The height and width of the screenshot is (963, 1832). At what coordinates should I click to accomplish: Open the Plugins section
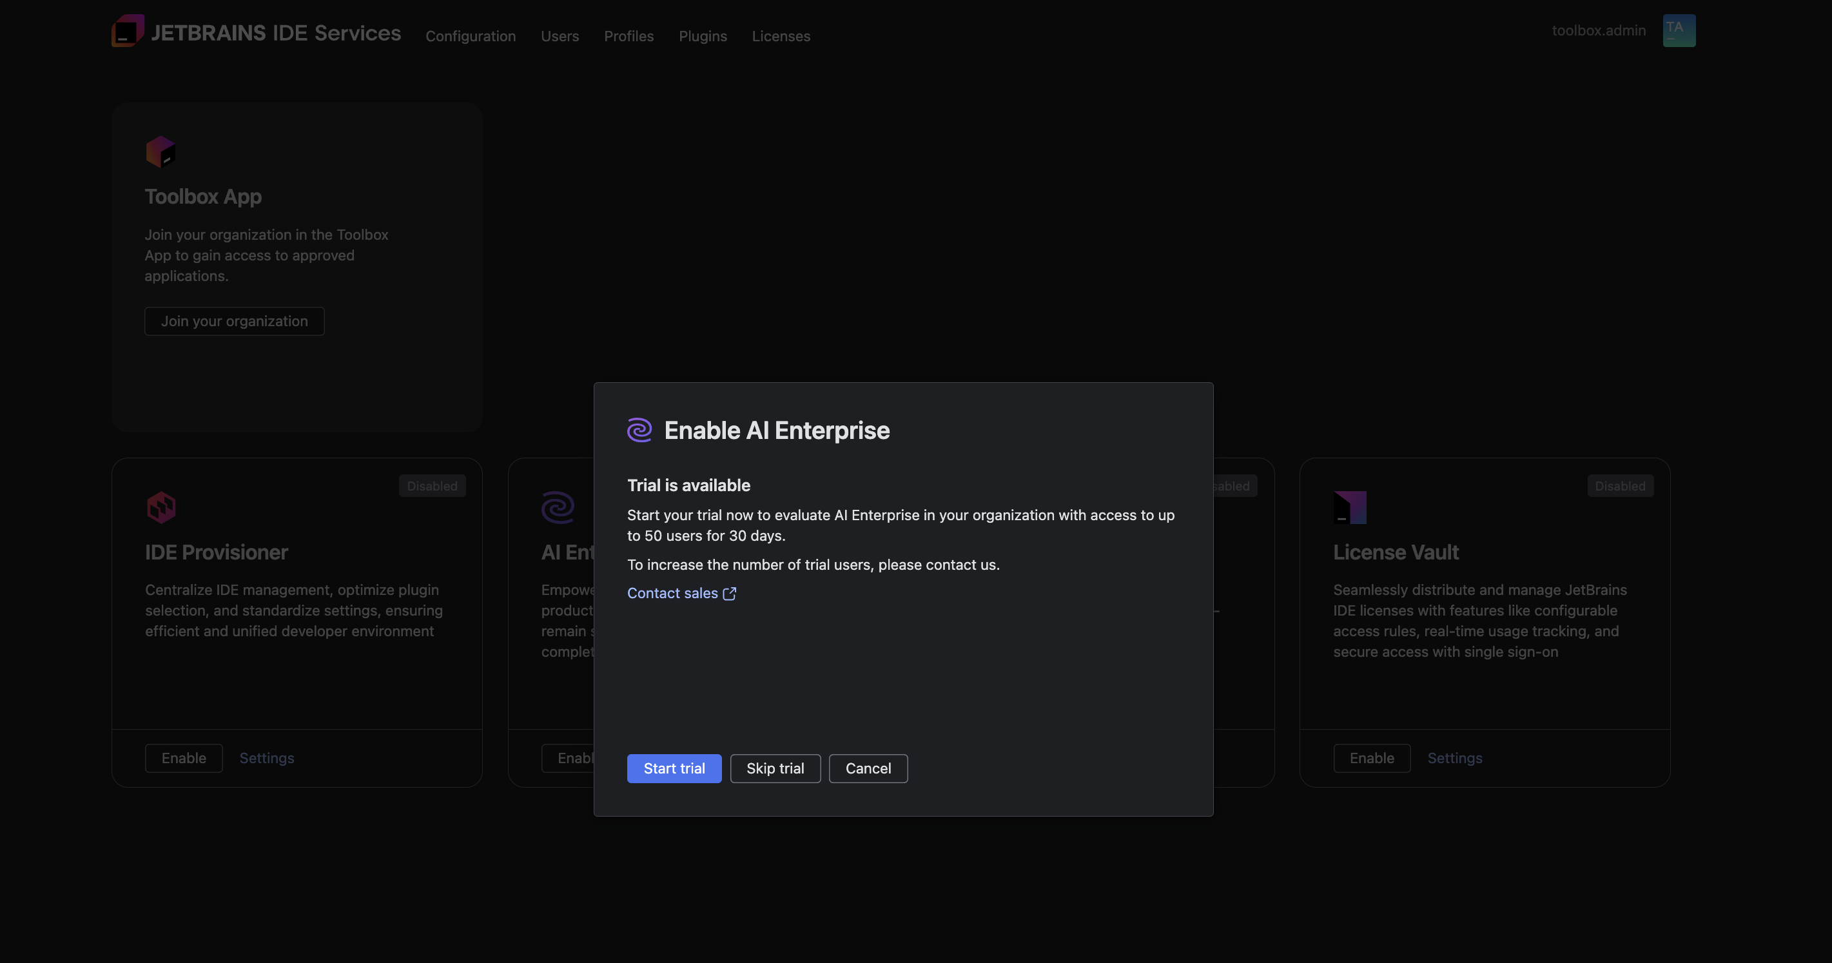point(703,35)
